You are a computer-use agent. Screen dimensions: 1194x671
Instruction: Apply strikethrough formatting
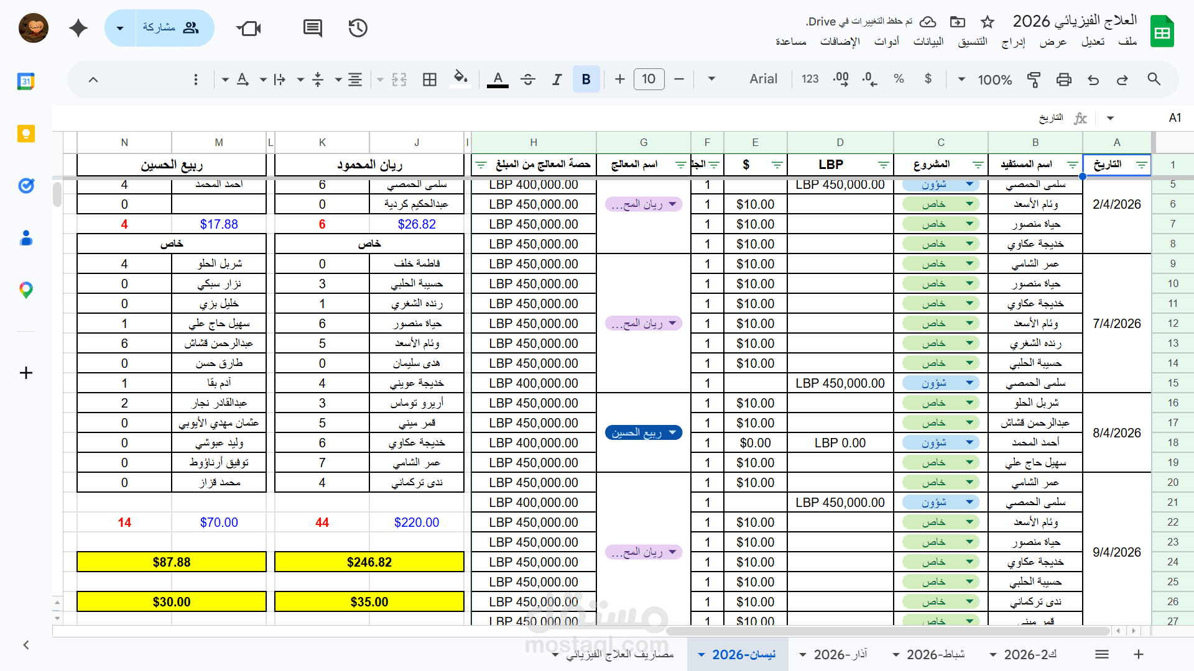pos(528,79)
